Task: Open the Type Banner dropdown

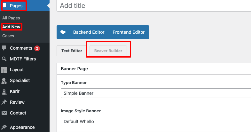Action: click(156, 93)
